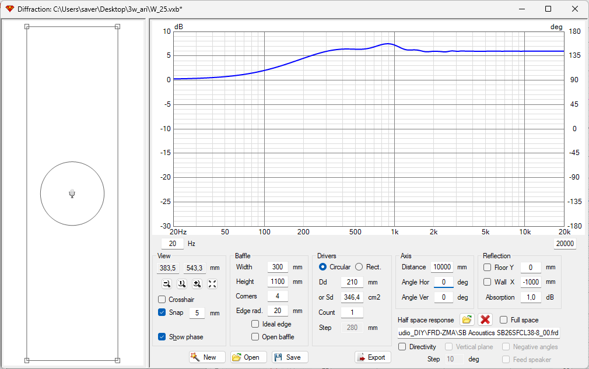Select top-left baffle corner handle
This screenshot has height=369, width=589.
click(27, 27)
